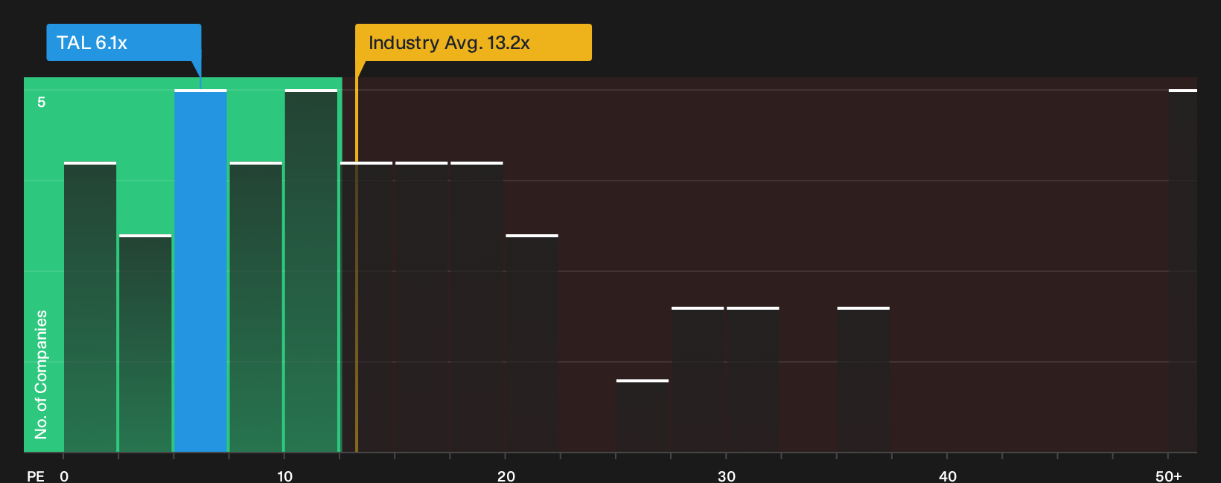Click the PE axis title
The image size is (1221, 483).
tap(36, 476)
